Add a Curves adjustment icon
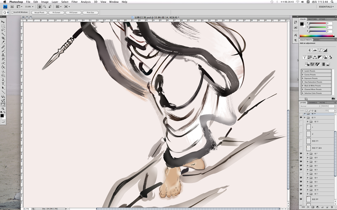This screenshot has height=210, width=337. point(320,50)
